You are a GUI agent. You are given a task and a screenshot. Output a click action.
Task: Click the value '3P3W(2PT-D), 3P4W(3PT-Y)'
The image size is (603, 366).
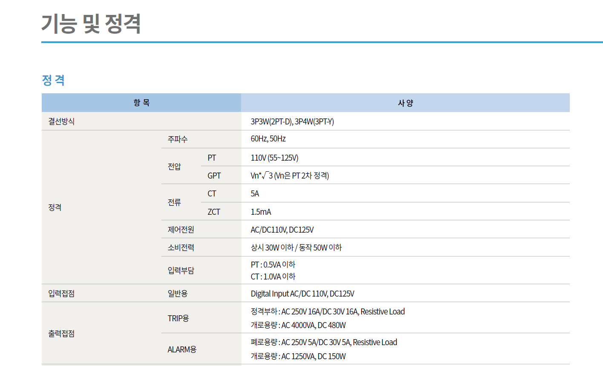(x=292, y=121)
